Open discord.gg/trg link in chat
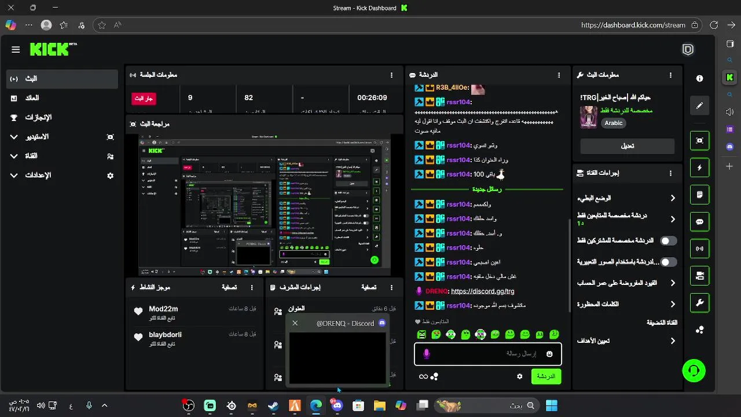The image size is (741, 417). point(482,291)
